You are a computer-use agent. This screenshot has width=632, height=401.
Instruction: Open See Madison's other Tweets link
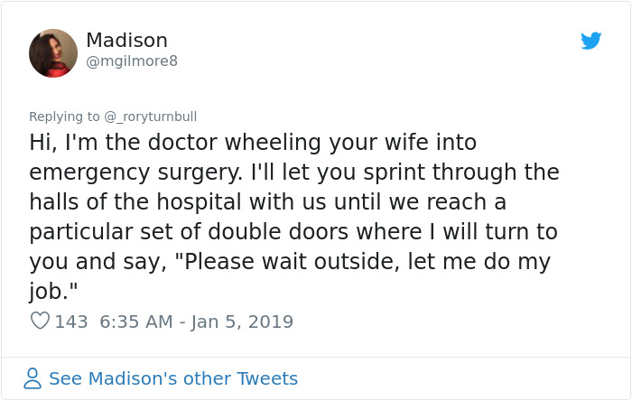pyautogui.click(x=172, y=378)
